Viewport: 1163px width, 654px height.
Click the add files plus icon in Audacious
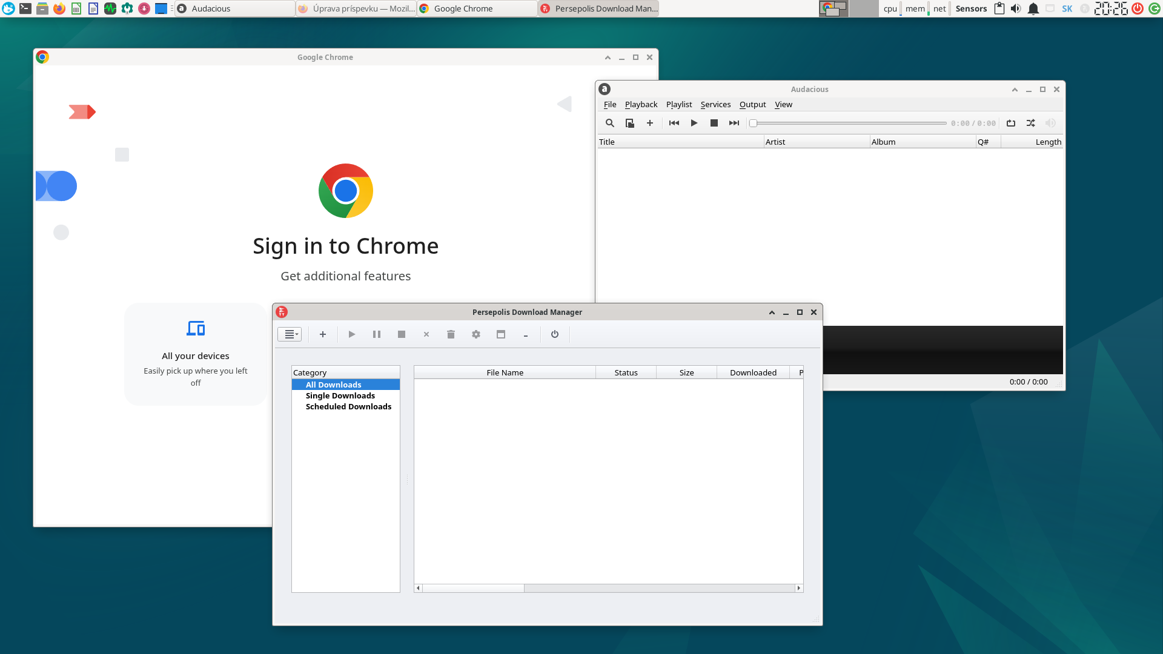pyautogui.click(x=650, y=123)
